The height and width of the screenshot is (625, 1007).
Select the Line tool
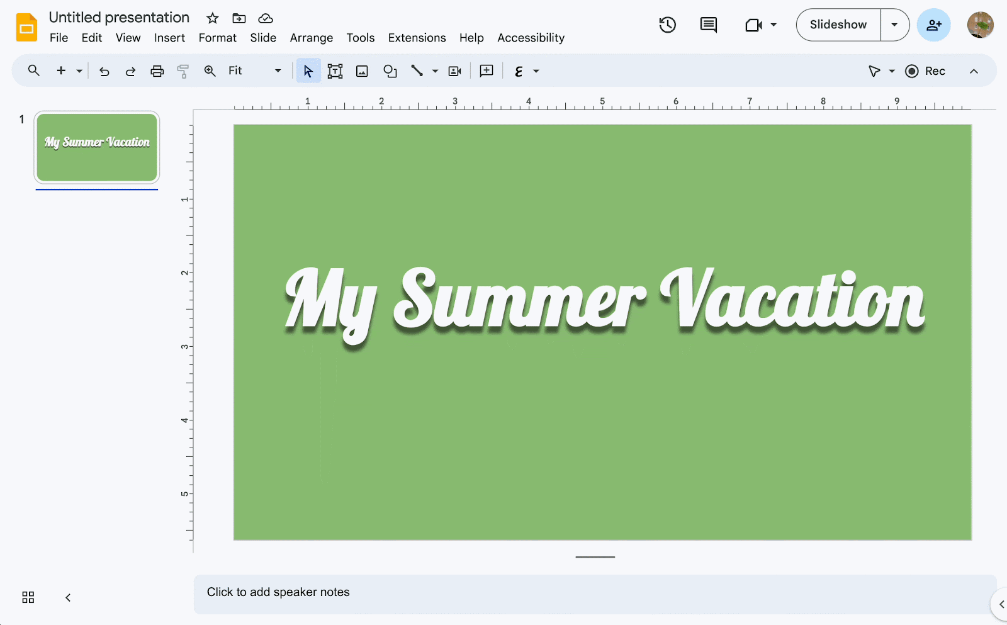pyautogui.click(x=417, y=70)
